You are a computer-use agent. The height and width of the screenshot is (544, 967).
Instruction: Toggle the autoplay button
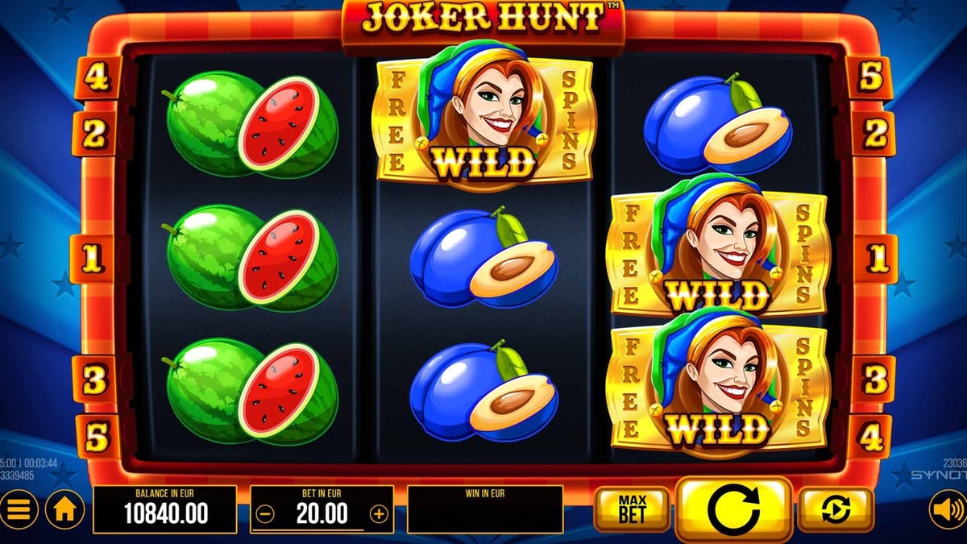pyautogui.click(x=836, y=509)
